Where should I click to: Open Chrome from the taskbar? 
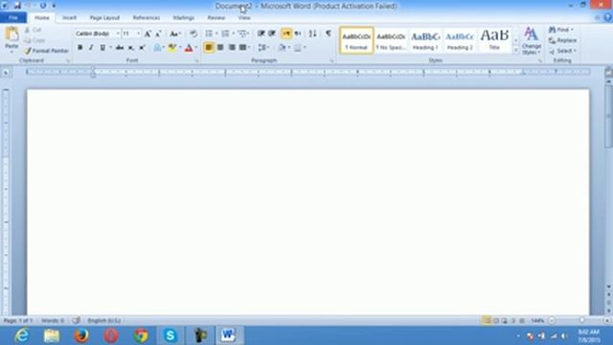tap(141, 335)
